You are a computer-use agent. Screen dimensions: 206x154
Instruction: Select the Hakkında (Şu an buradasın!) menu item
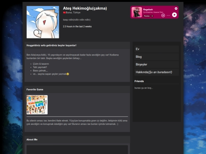tap(157, 72)
